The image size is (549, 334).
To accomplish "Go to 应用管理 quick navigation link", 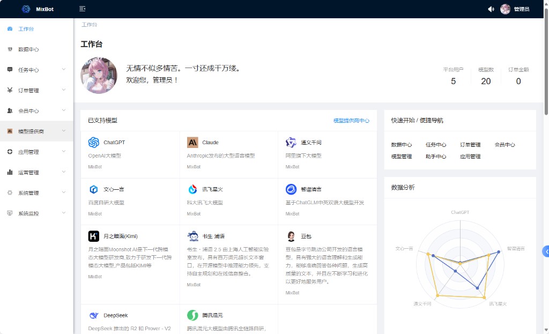I will [x=470, y=157].
